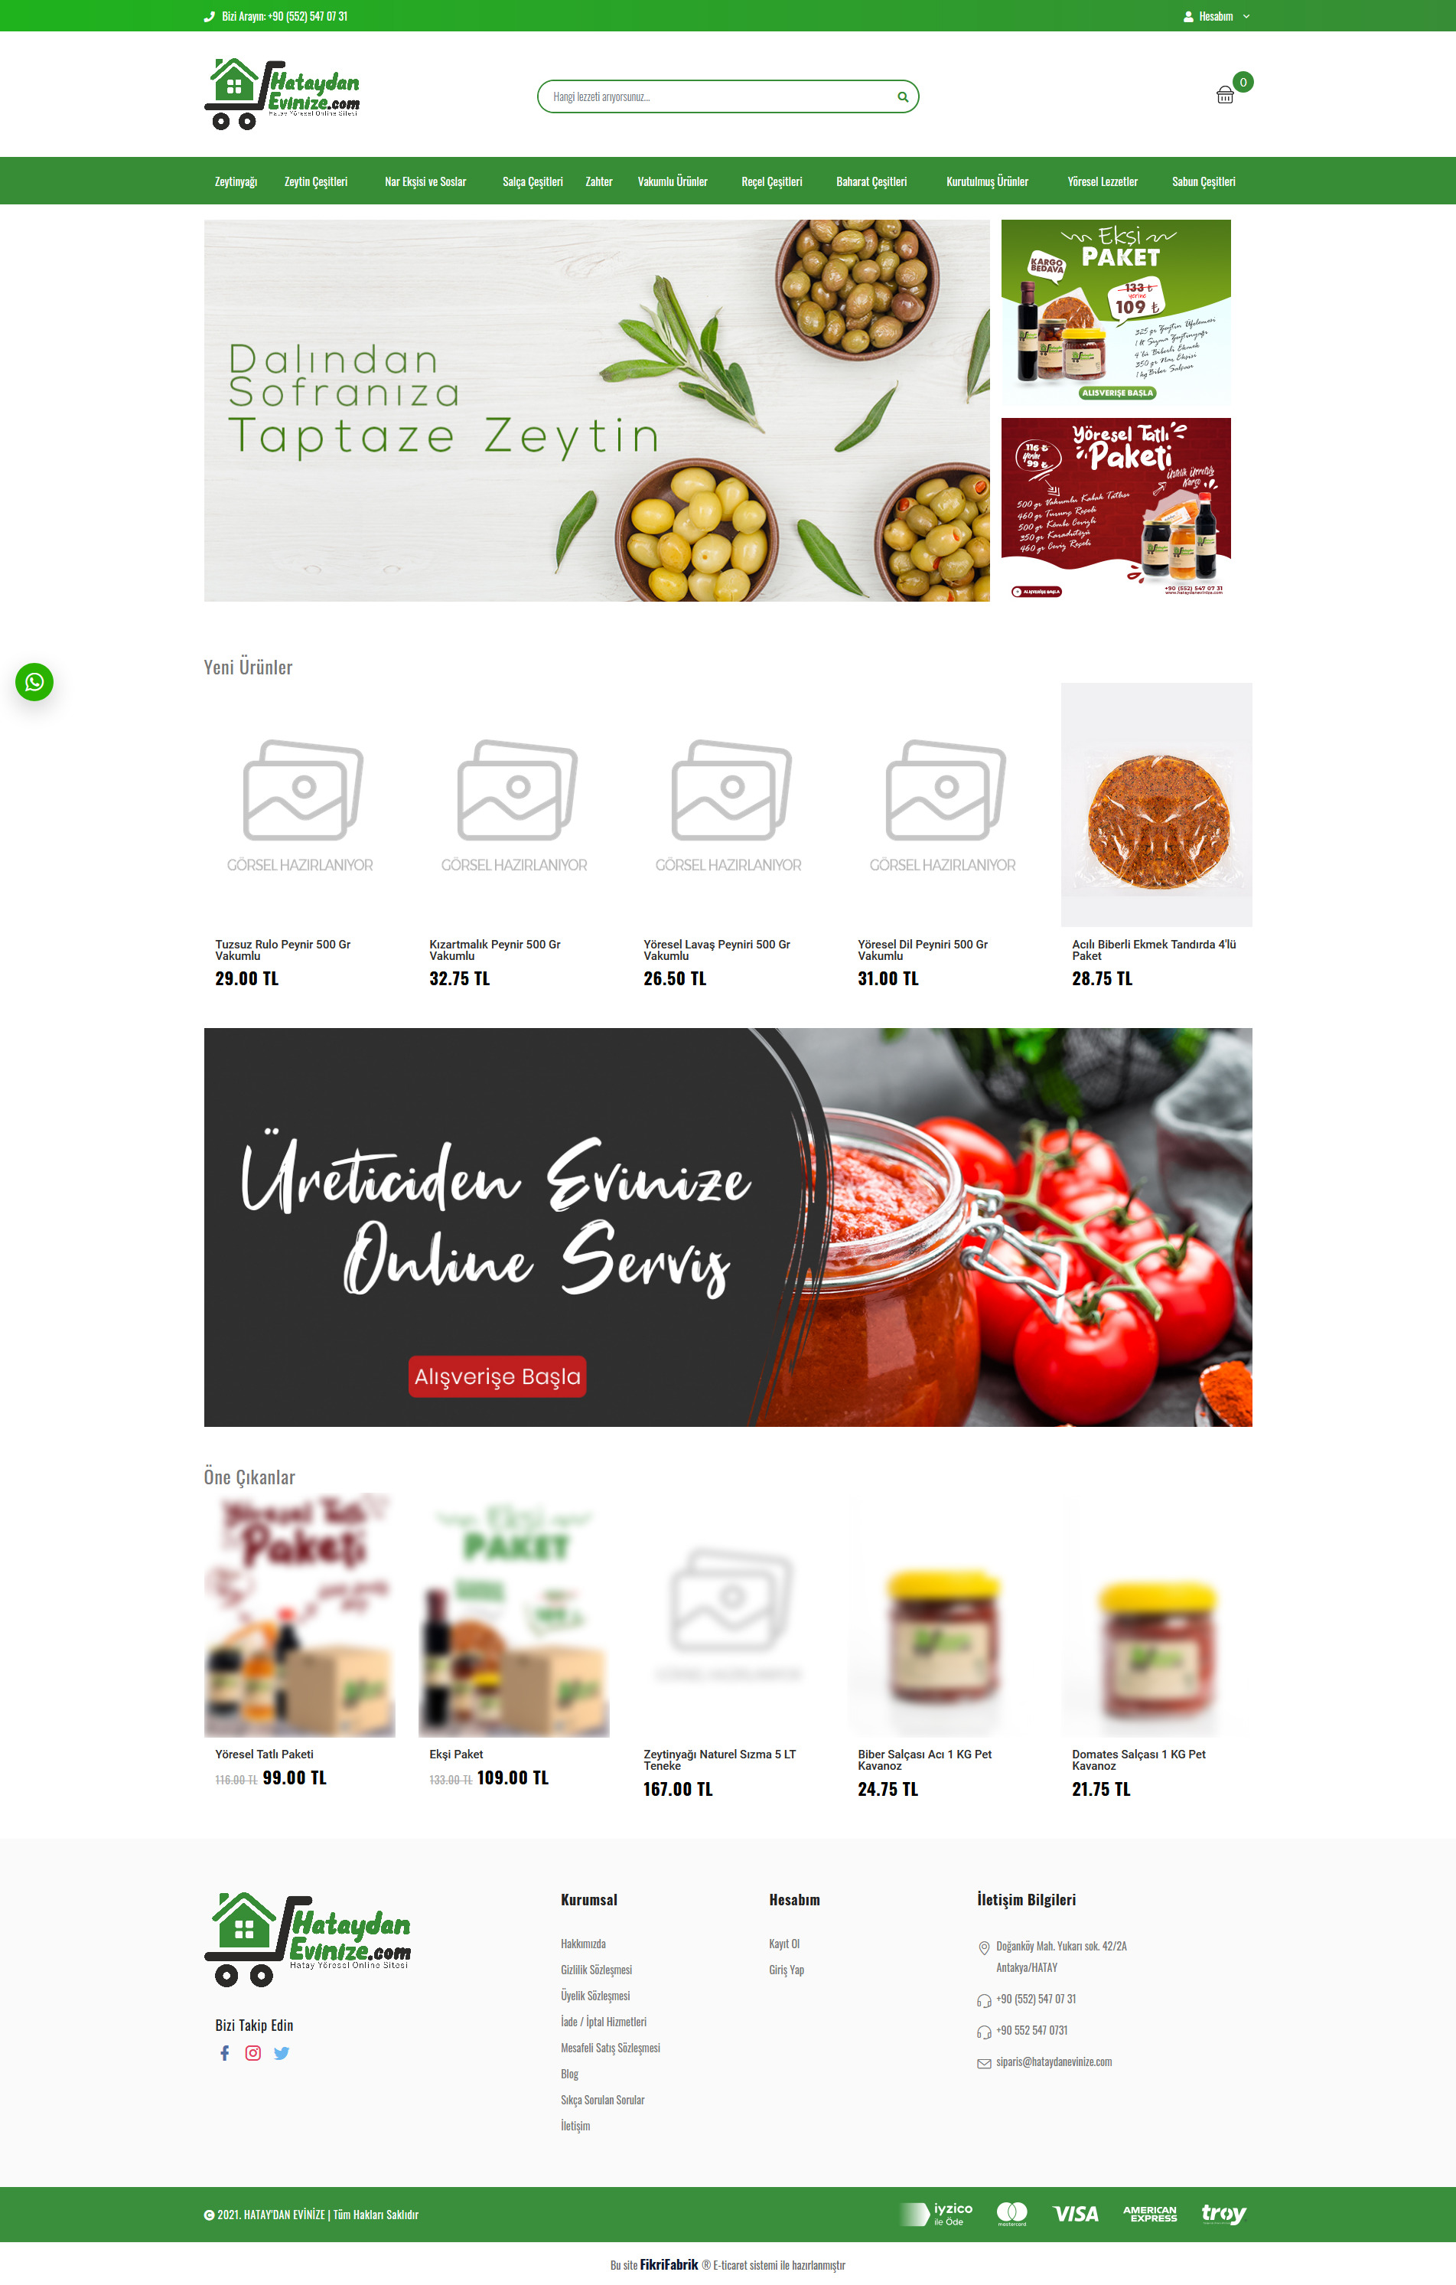
Task: Go to Sabun Çeşitleri category
Action: pyautogui.click(x=1203, y=181)
